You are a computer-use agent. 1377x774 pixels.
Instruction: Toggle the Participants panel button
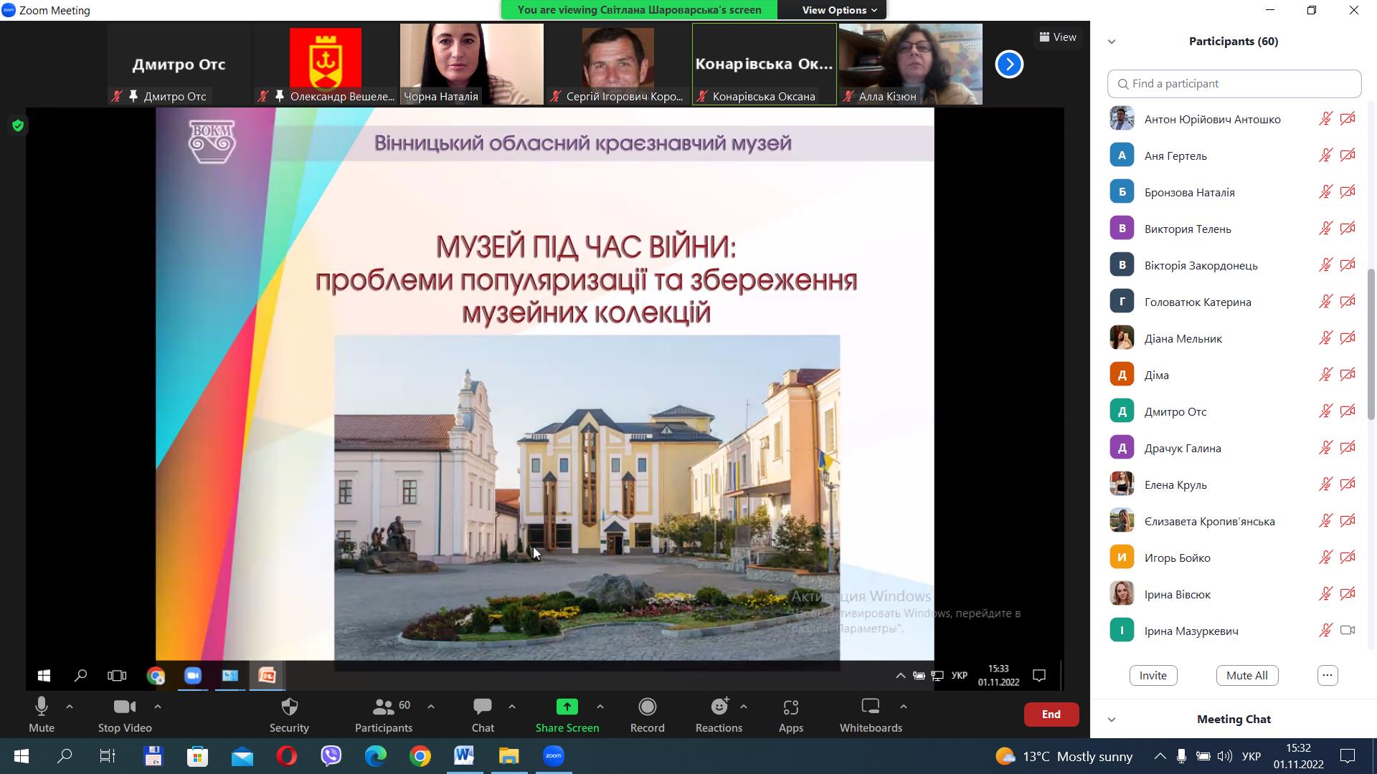click(384, 707)
